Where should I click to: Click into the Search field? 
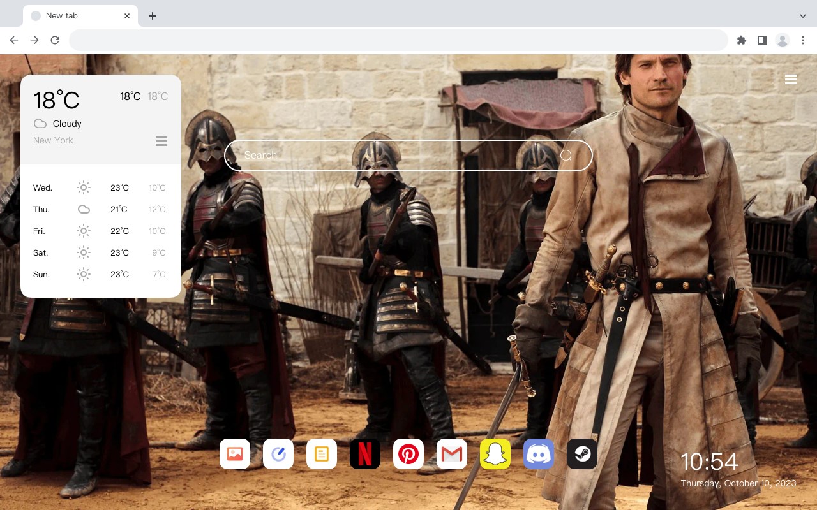pyautogui.click(x=408, y=156)
